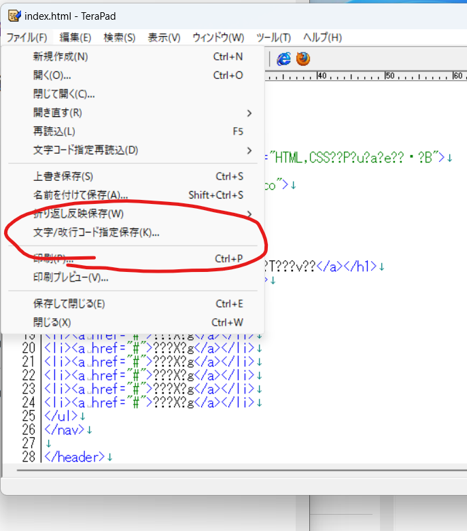Click line number 20 in editor
467x531 pixels.
pyautogui.click(x=29, y=348)
